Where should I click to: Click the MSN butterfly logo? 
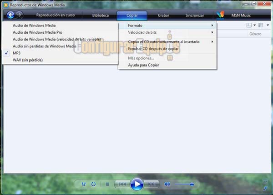221,15
